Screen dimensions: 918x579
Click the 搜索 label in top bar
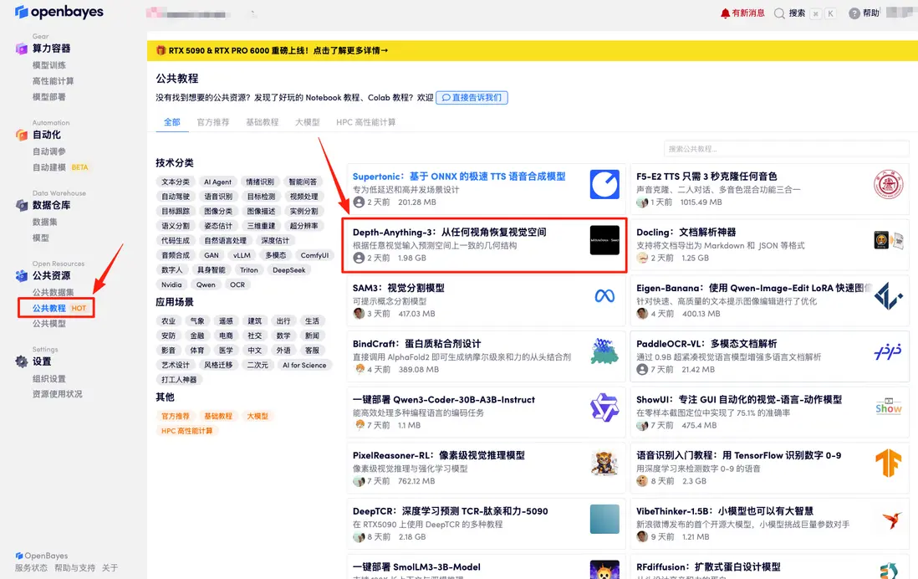pos(797,13)
